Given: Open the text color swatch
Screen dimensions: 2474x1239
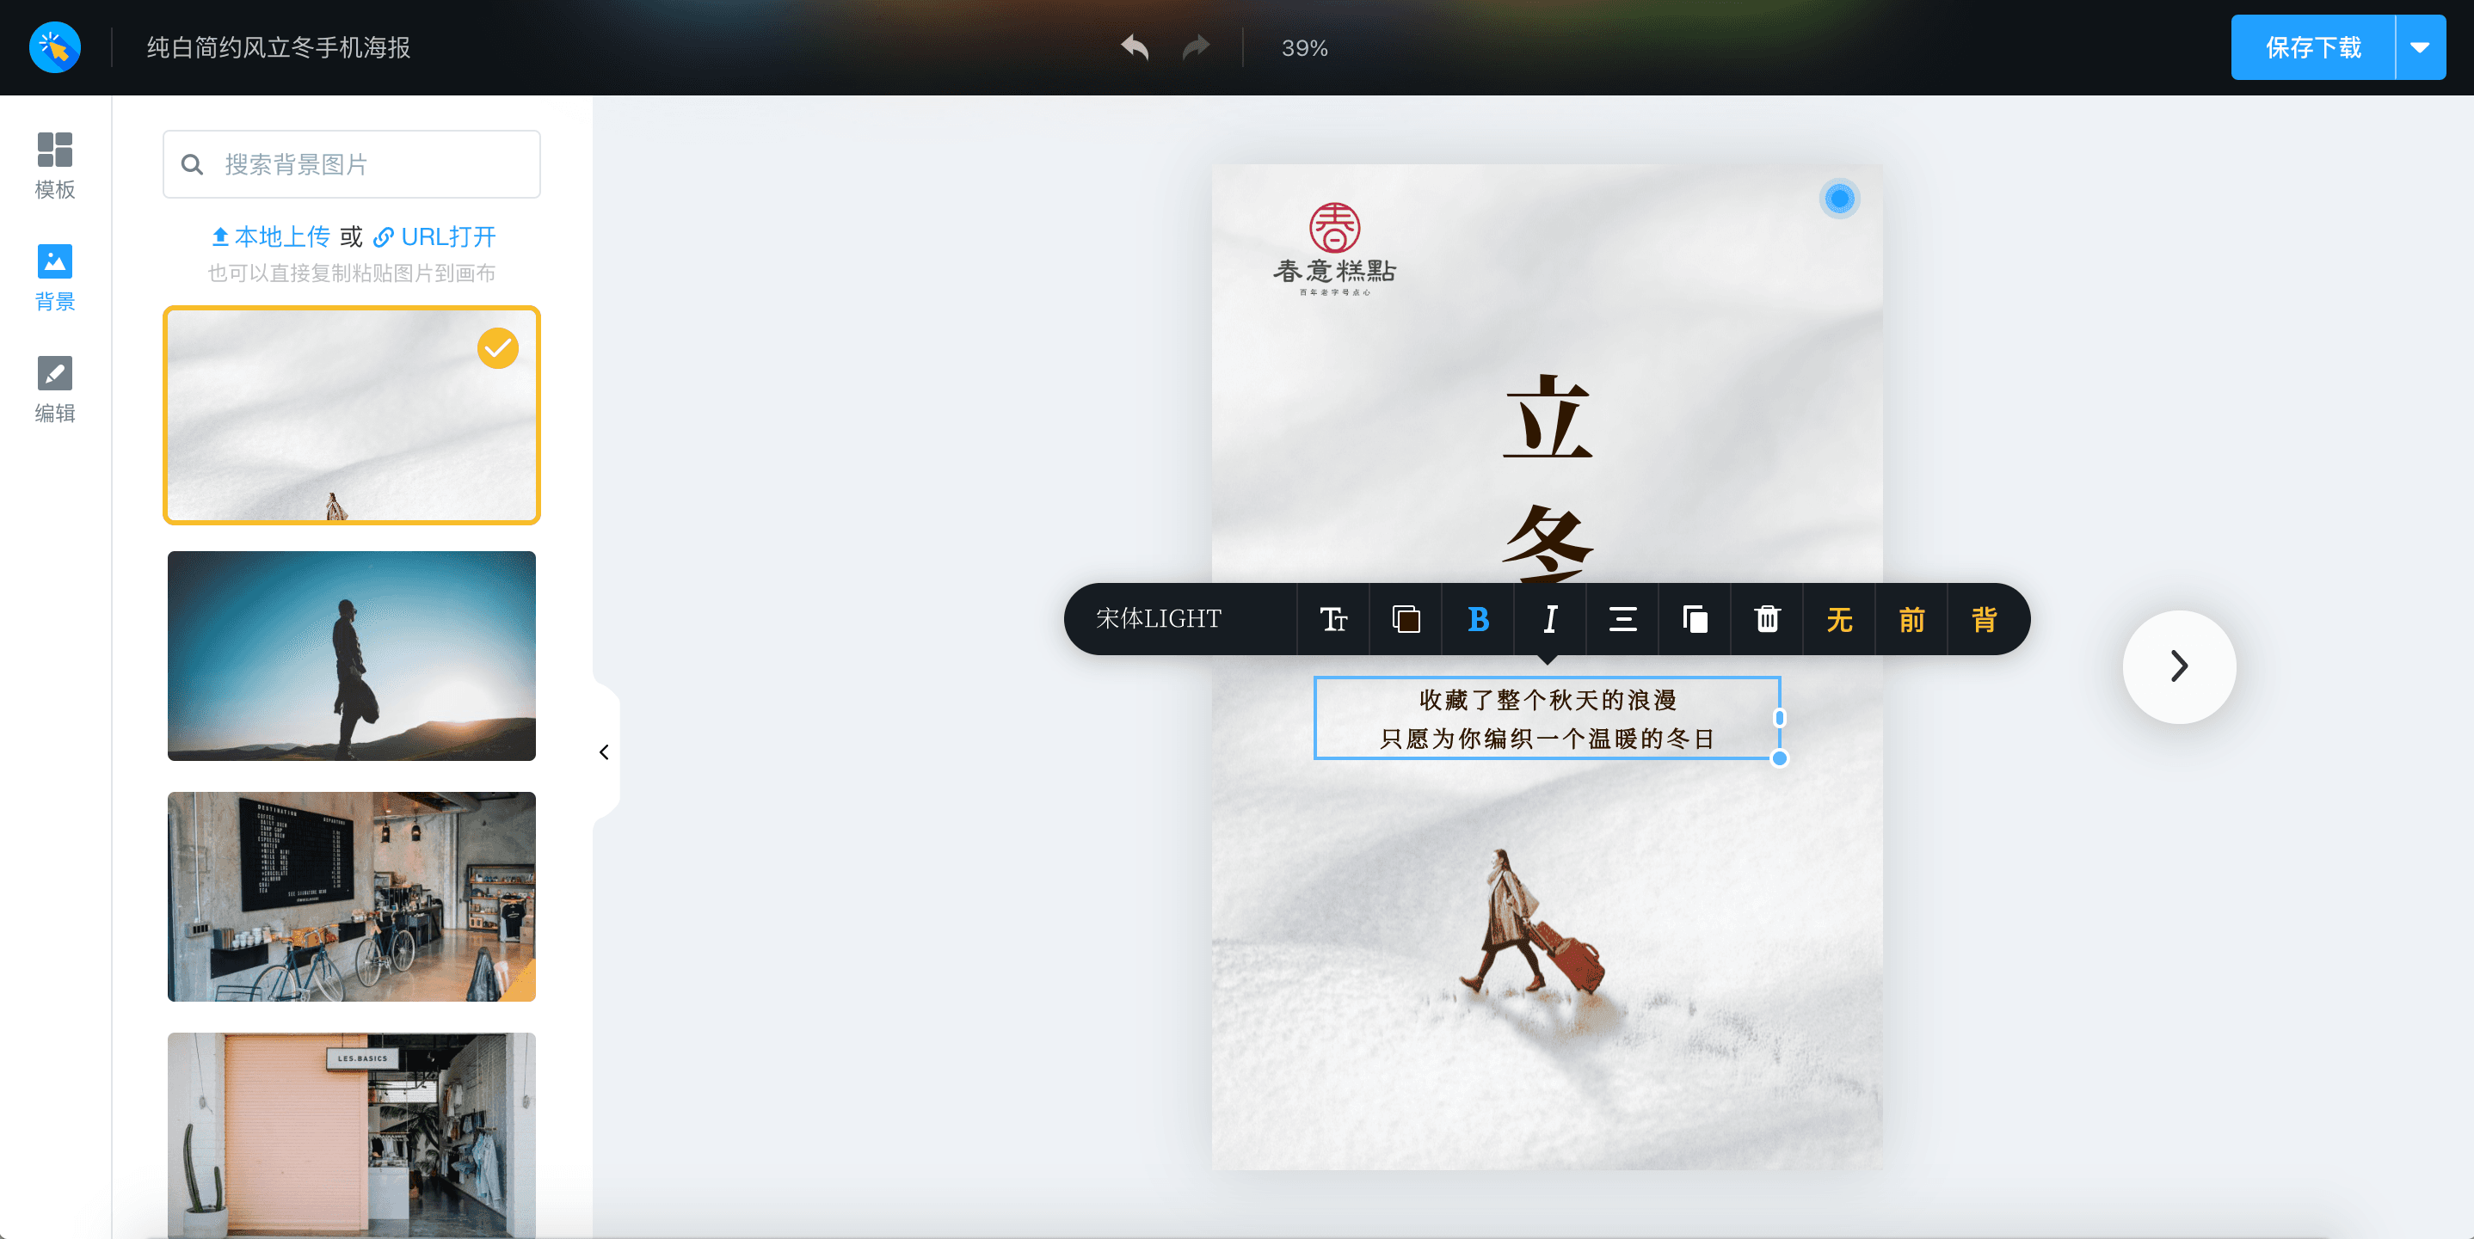Looking at the screenshot, I should (1406, 619).
